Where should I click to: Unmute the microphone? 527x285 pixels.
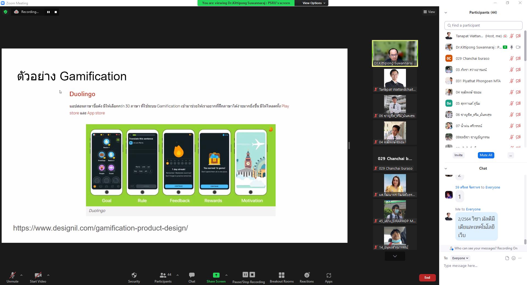click(12, 277)
